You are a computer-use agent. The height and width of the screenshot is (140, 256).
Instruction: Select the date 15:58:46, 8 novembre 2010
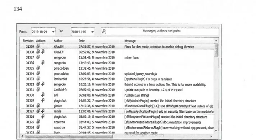(x=97, y=57)
